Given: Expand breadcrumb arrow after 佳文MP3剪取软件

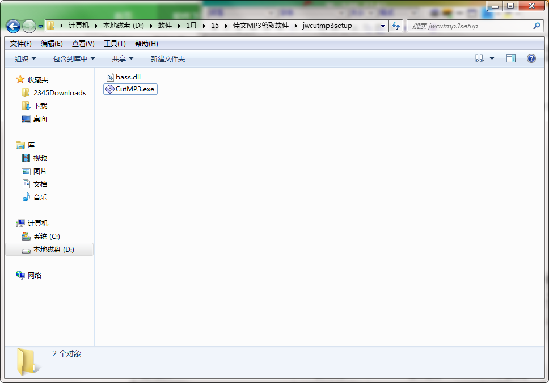Looking at the screenshot, I should tap(296, 26).
